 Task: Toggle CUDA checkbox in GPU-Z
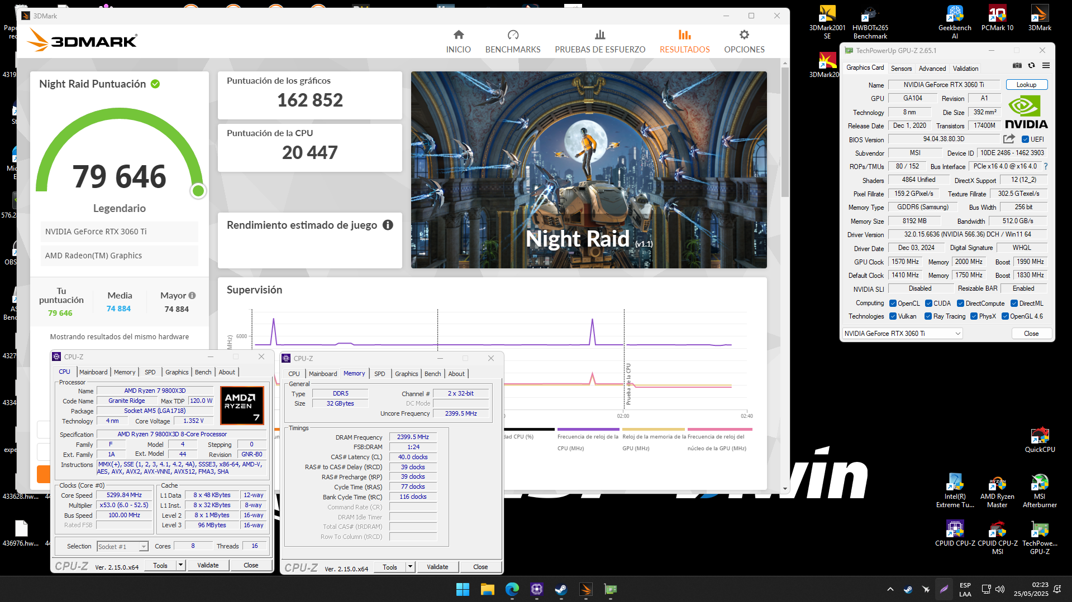click(x=928, y=304)
